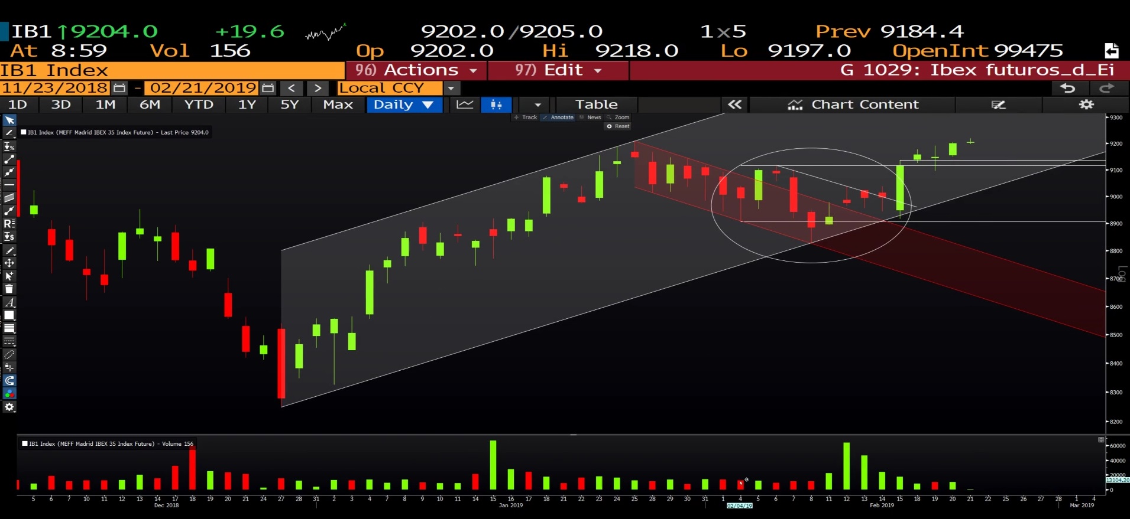Expand the Local CCY currency dropdown
1130x519 pixels.
(x=451, y=88)
